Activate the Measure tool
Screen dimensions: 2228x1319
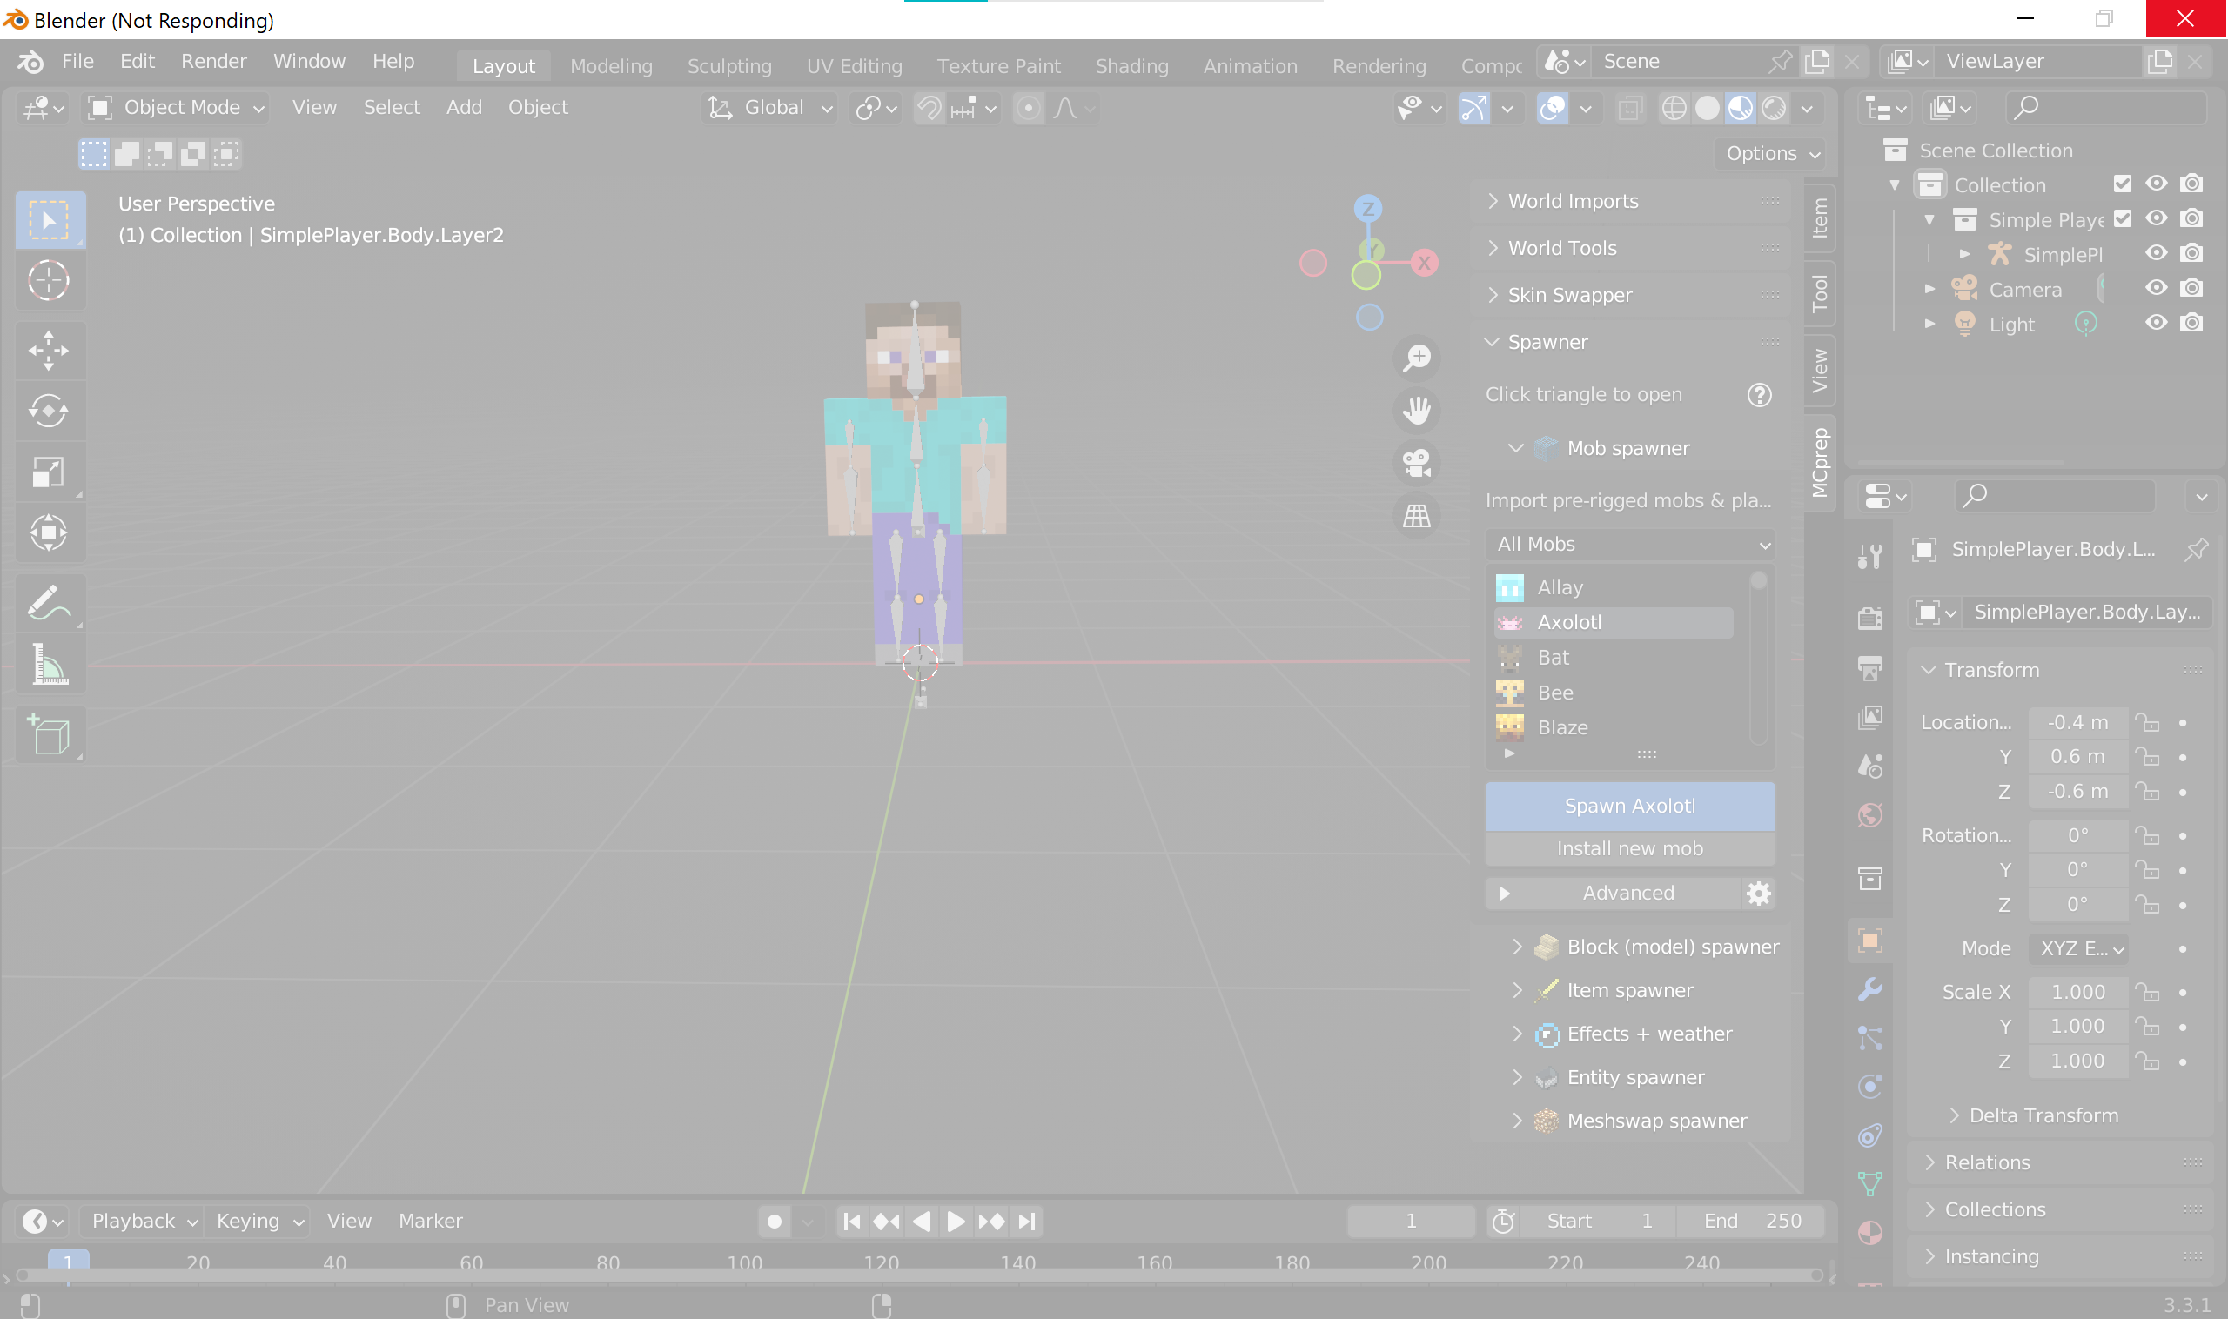[50, 664]
